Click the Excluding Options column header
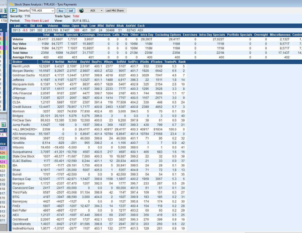The width and height of the screenshot is (302, 233). 168,35
